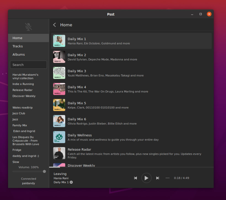Close the Psst window

[209, 14]
